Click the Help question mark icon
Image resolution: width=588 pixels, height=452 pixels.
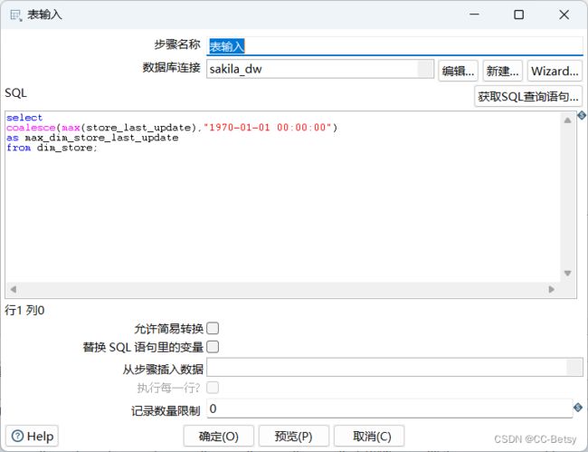(17, 436)
